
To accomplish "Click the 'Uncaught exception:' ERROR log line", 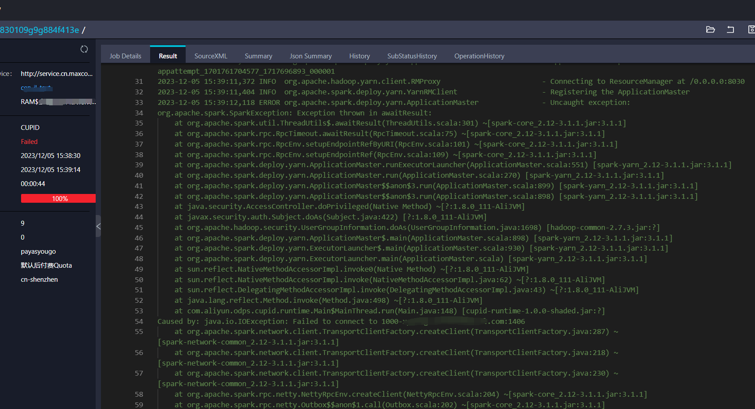I will tap(394, 102).
